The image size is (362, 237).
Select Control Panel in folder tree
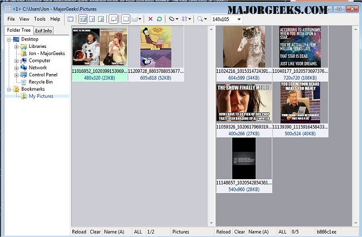click(43, 75)
